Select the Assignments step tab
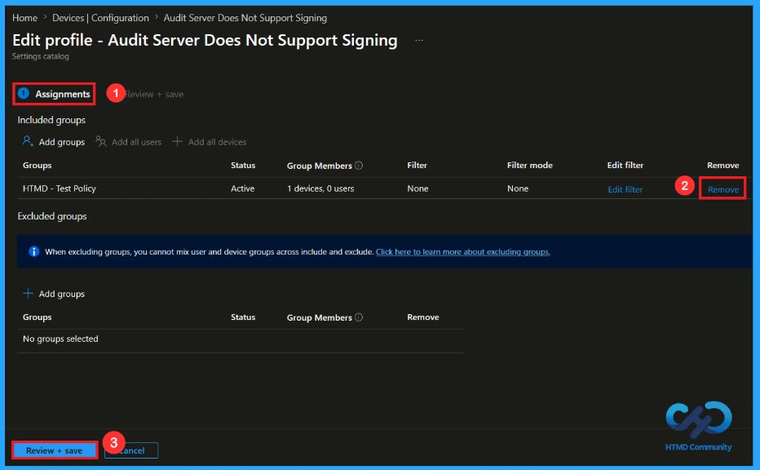The image size is (760, 470). coord(54,94)
